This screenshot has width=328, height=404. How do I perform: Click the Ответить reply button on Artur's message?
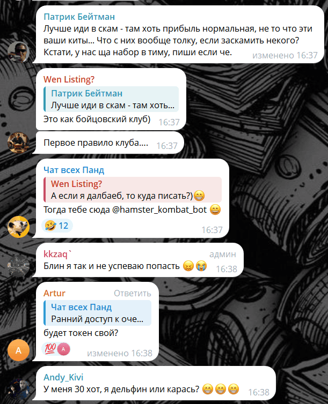pos(133,293)
